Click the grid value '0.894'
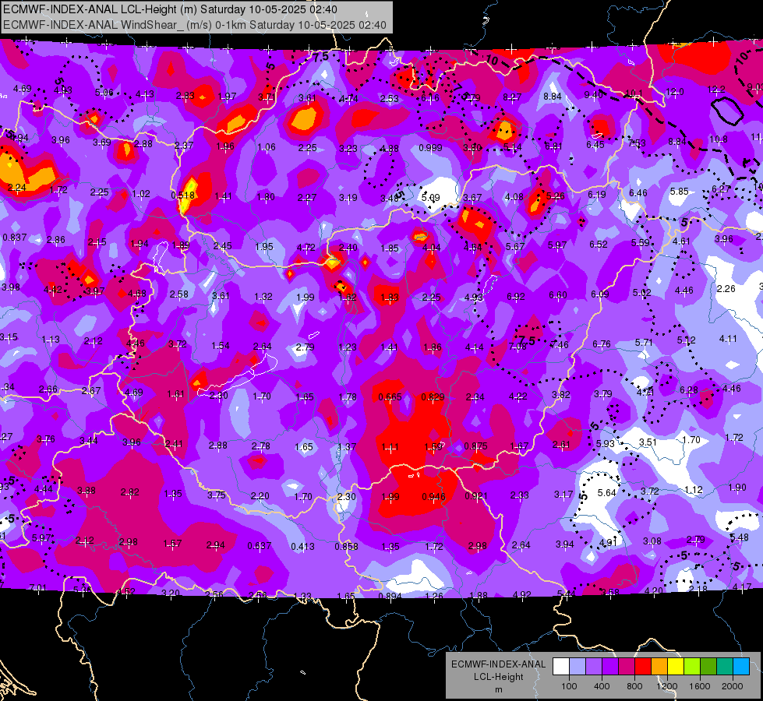Viewport: 763px width, 701px height. [x=390, y=596]
